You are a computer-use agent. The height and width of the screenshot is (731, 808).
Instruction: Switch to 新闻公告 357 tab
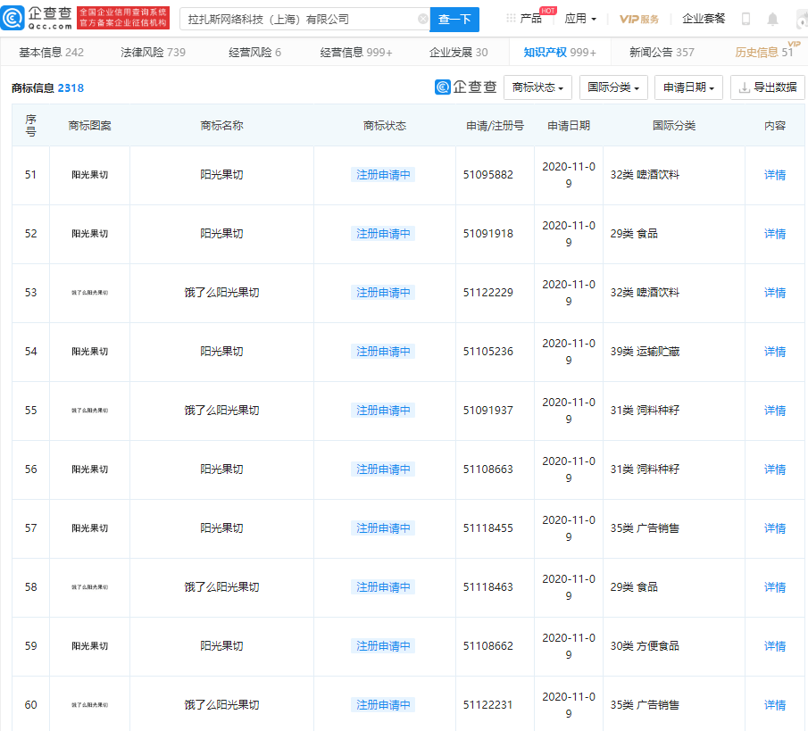tap(662, 52)
